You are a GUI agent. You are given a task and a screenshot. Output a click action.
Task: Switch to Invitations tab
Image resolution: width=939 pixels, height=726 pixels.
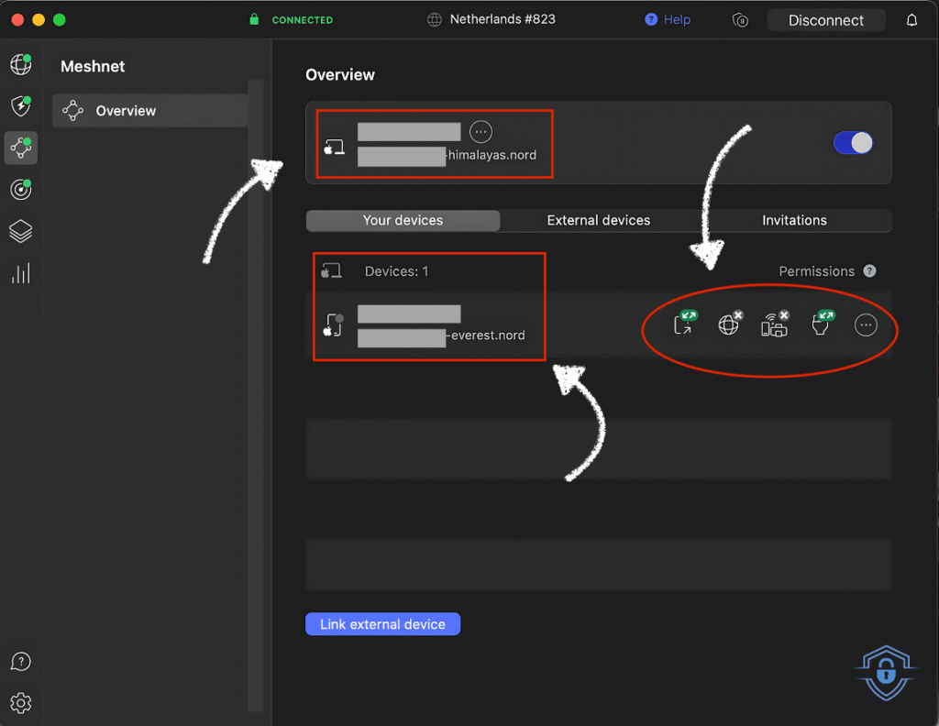point(794,220)
